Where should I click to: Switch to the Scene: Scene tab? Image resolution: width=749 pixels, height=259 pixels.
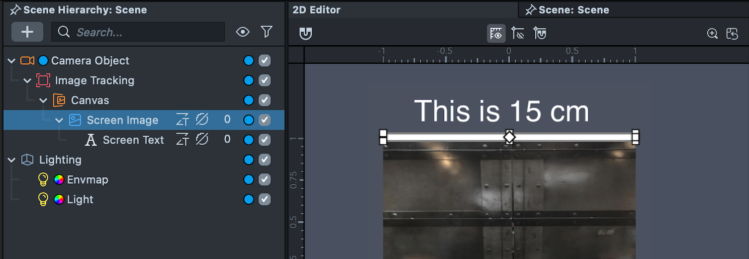574,10
